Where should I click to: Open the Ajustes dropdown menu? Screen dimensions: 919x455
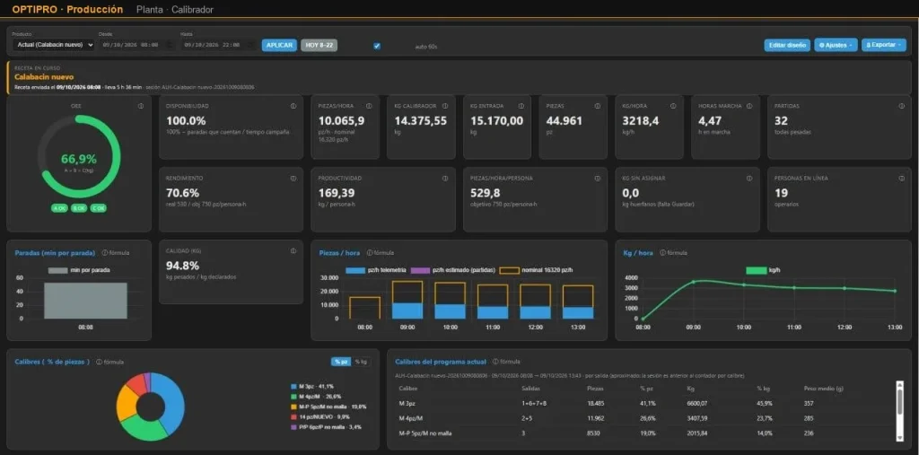[836, 45]
